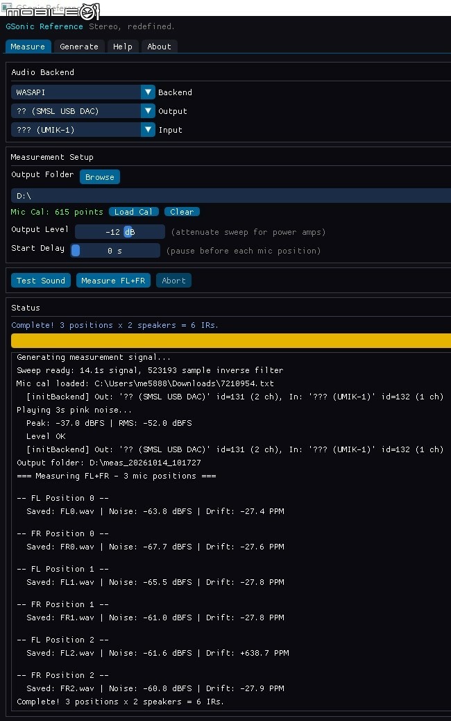Expand the WASAPI backend dropdown arrow
This screenshot has height=721, width=451.
pyautogui.click(x=148, y=92)
